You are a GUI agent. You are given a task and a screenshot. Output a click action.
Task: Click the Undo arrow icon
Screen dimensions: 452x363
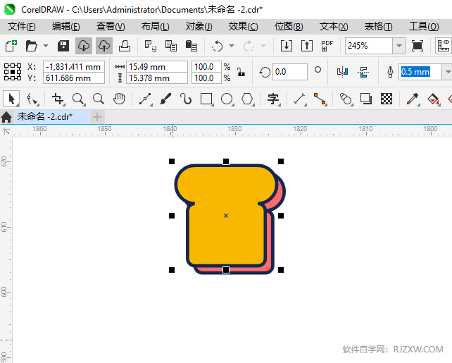[217, 46]
